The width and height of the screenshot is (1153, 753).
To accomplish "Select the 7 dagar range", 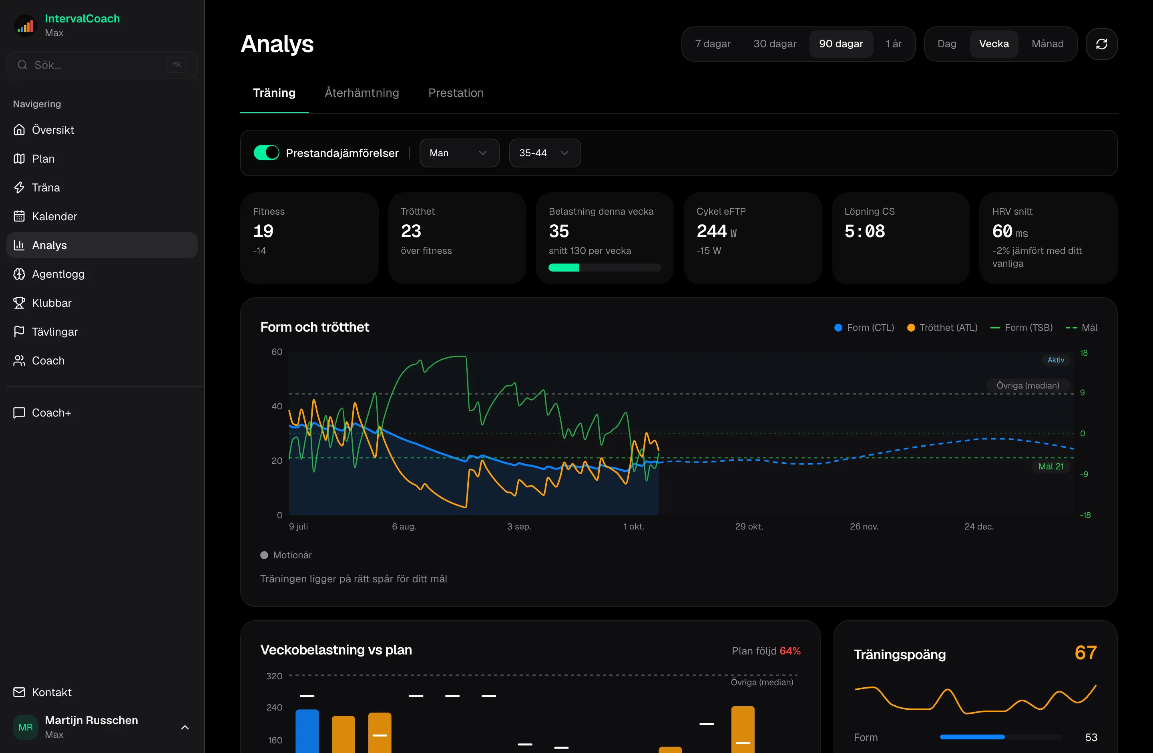I will [x=713, y=44].
